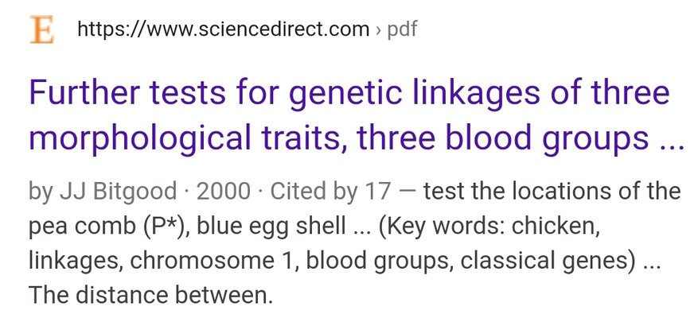
Task: Click 'The distance between.' snippet sentence
Action: pyautogui.click(x=150, y=295)
